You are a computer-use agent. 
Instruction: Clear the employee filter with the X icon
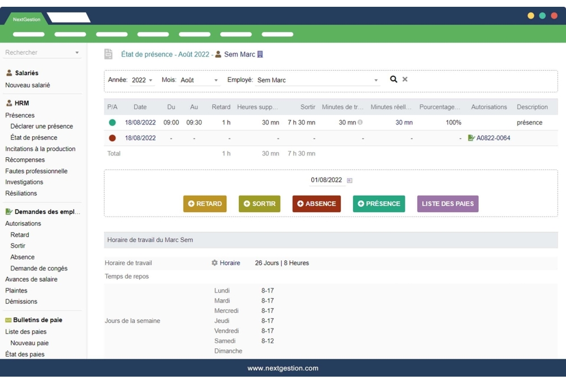tap(406, 79)
